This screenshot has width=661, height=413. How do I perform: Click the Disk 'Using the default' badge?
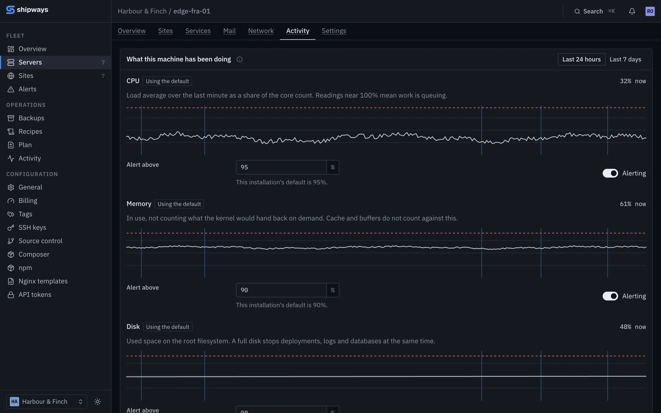tap(168, 327)
